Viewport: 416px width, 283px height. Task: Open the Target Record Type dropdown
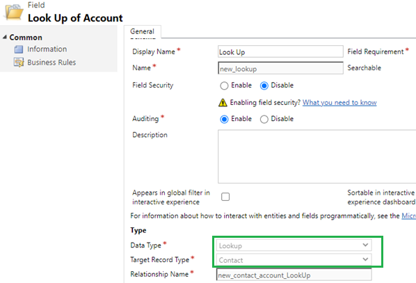294,259
